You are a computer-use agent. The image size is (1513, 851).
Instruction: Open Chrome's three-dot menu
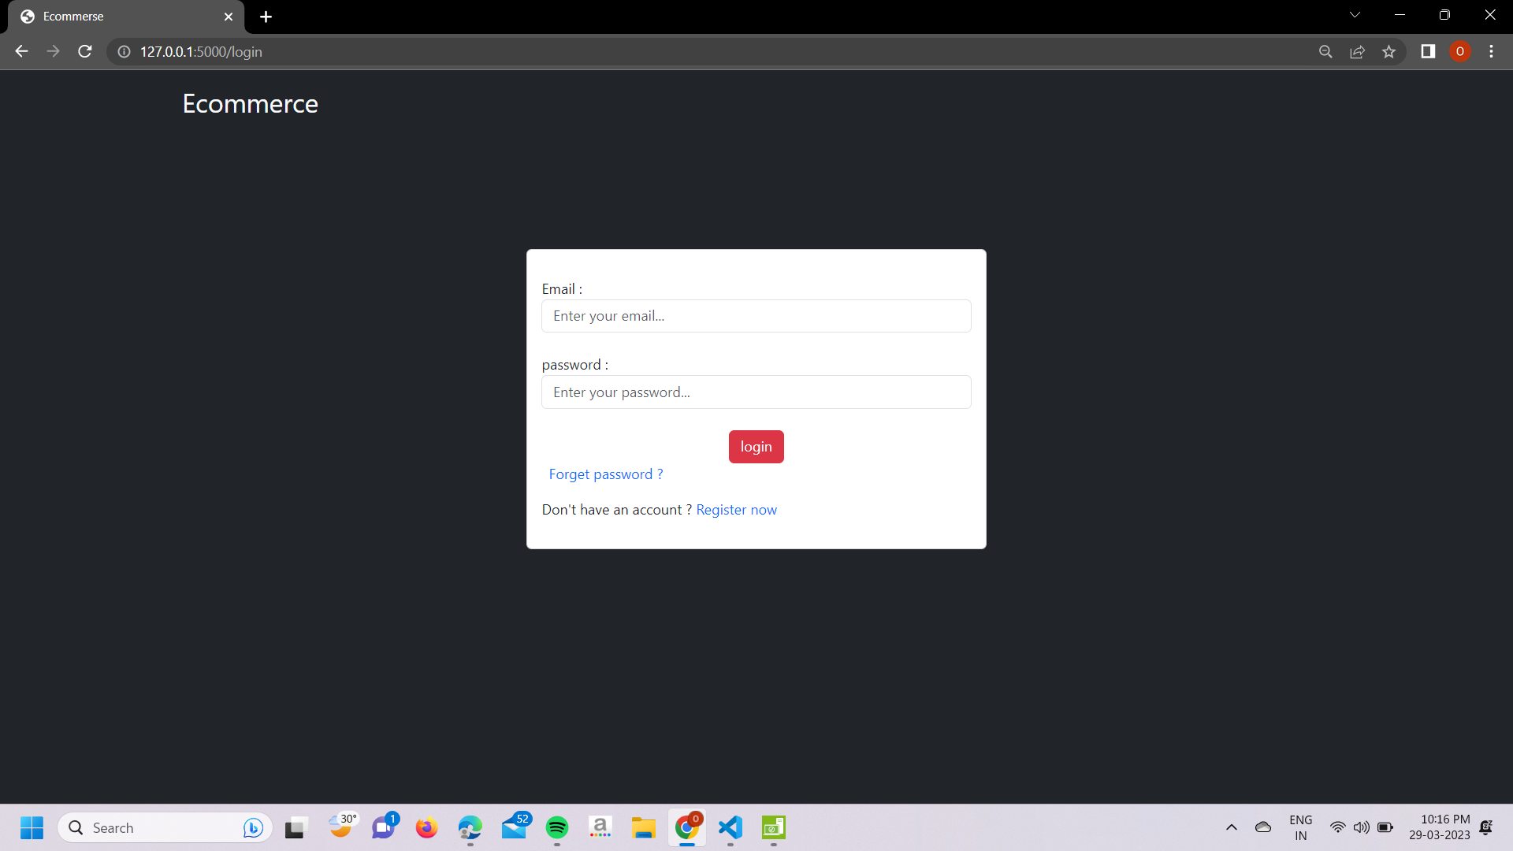coord(1491,51)
